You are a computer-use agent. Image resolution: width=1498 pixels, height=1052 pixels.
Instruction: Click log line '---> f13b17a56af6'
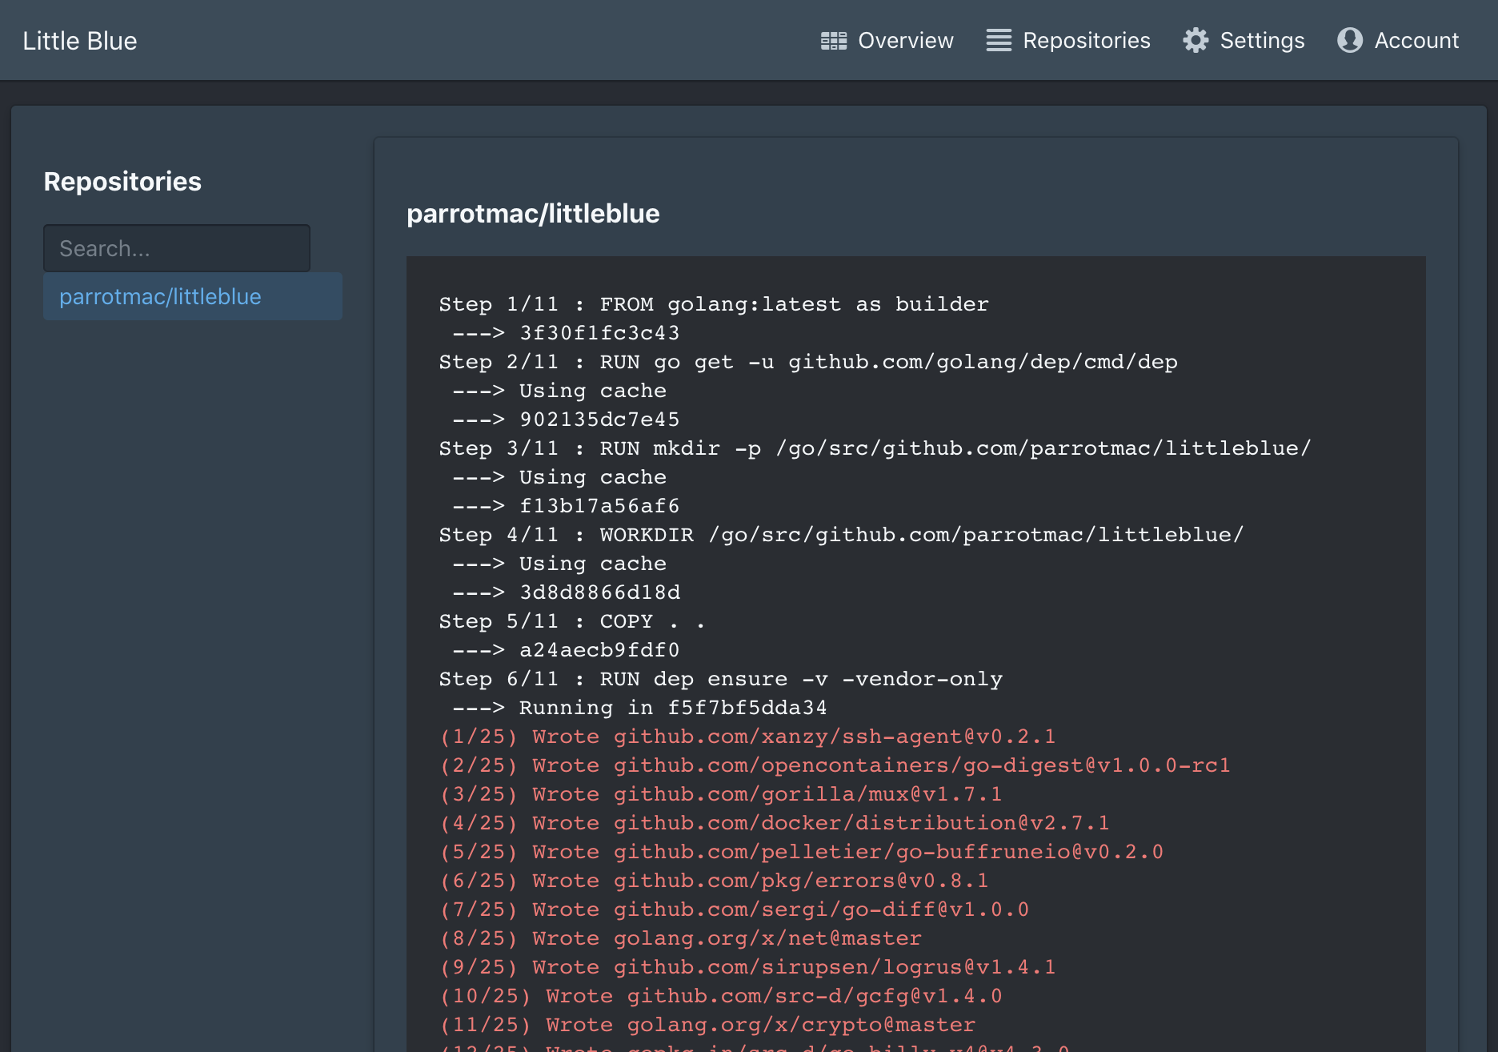pyautogui.click(x=566, y=506)
